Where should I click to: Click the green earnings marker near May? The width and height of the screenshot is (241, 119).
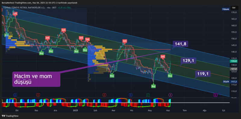tap(148, 95)
